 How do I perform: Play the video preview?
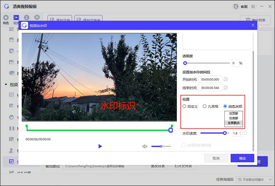[100, 146]
